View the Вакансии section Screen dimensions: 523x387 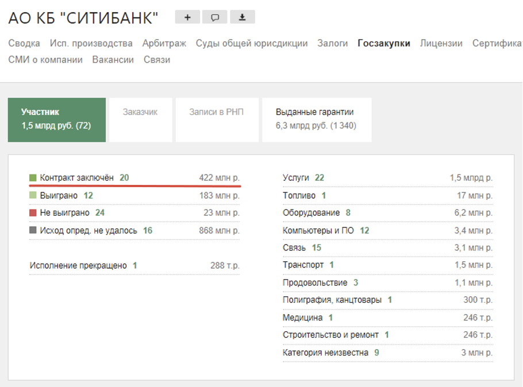click(113, 59)
